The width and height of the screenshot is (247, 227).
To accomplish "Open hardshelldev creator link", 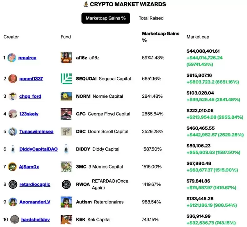I will (x=35, y=219).
